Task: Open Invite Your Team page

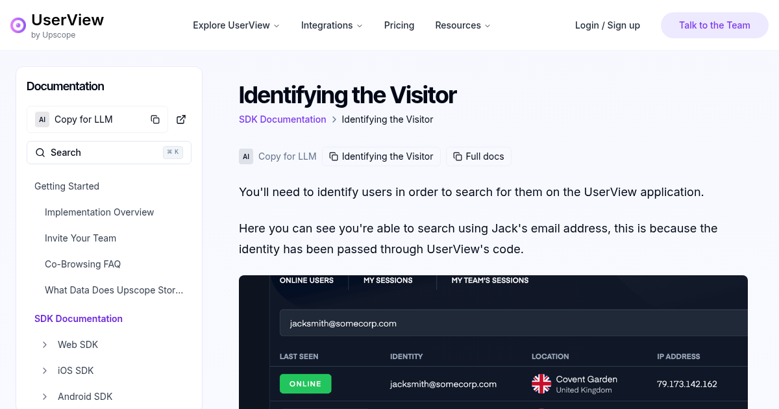Action: click(80, 238)
